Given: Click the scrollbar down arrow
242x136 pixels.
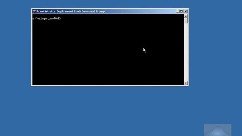Looking at the screenshot, I should 186,83.
